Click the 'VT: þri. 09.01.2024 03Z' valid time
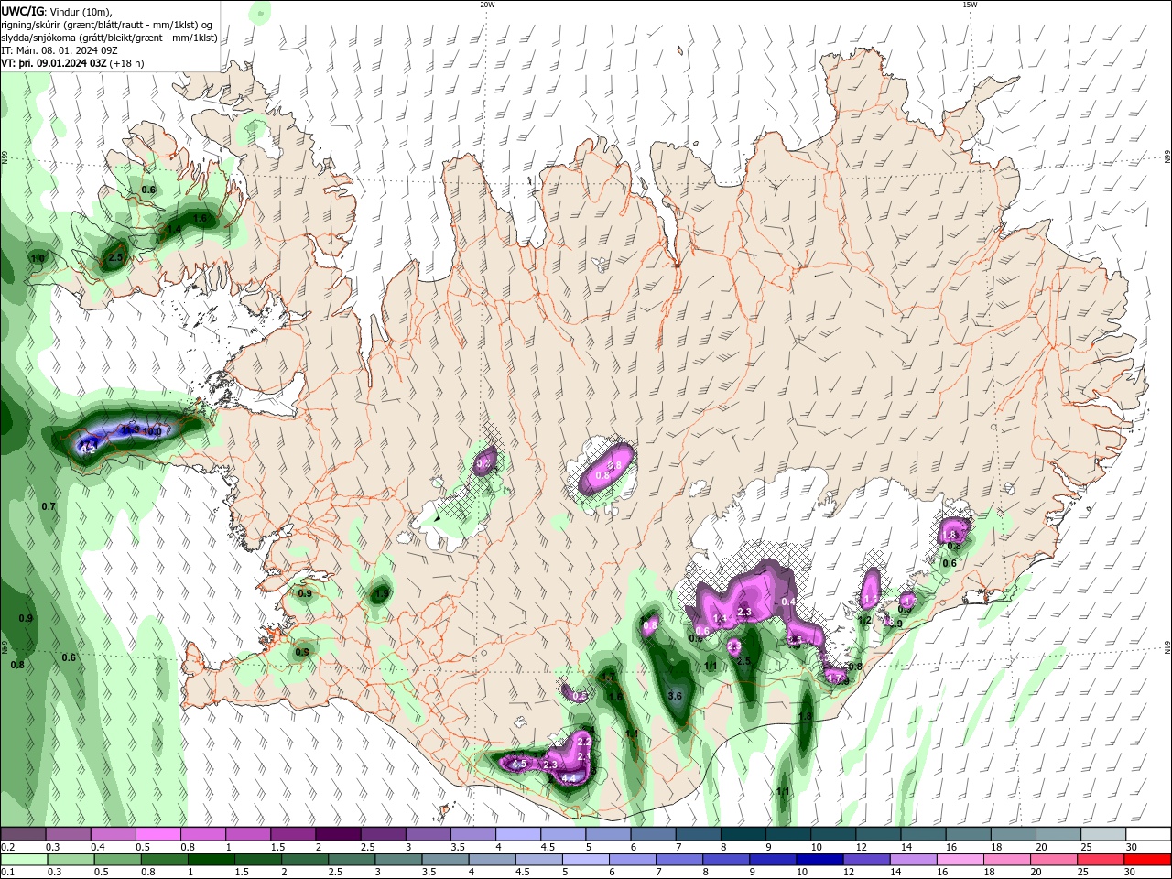This screenshot has height=879, width=1172. coord(54,63)
